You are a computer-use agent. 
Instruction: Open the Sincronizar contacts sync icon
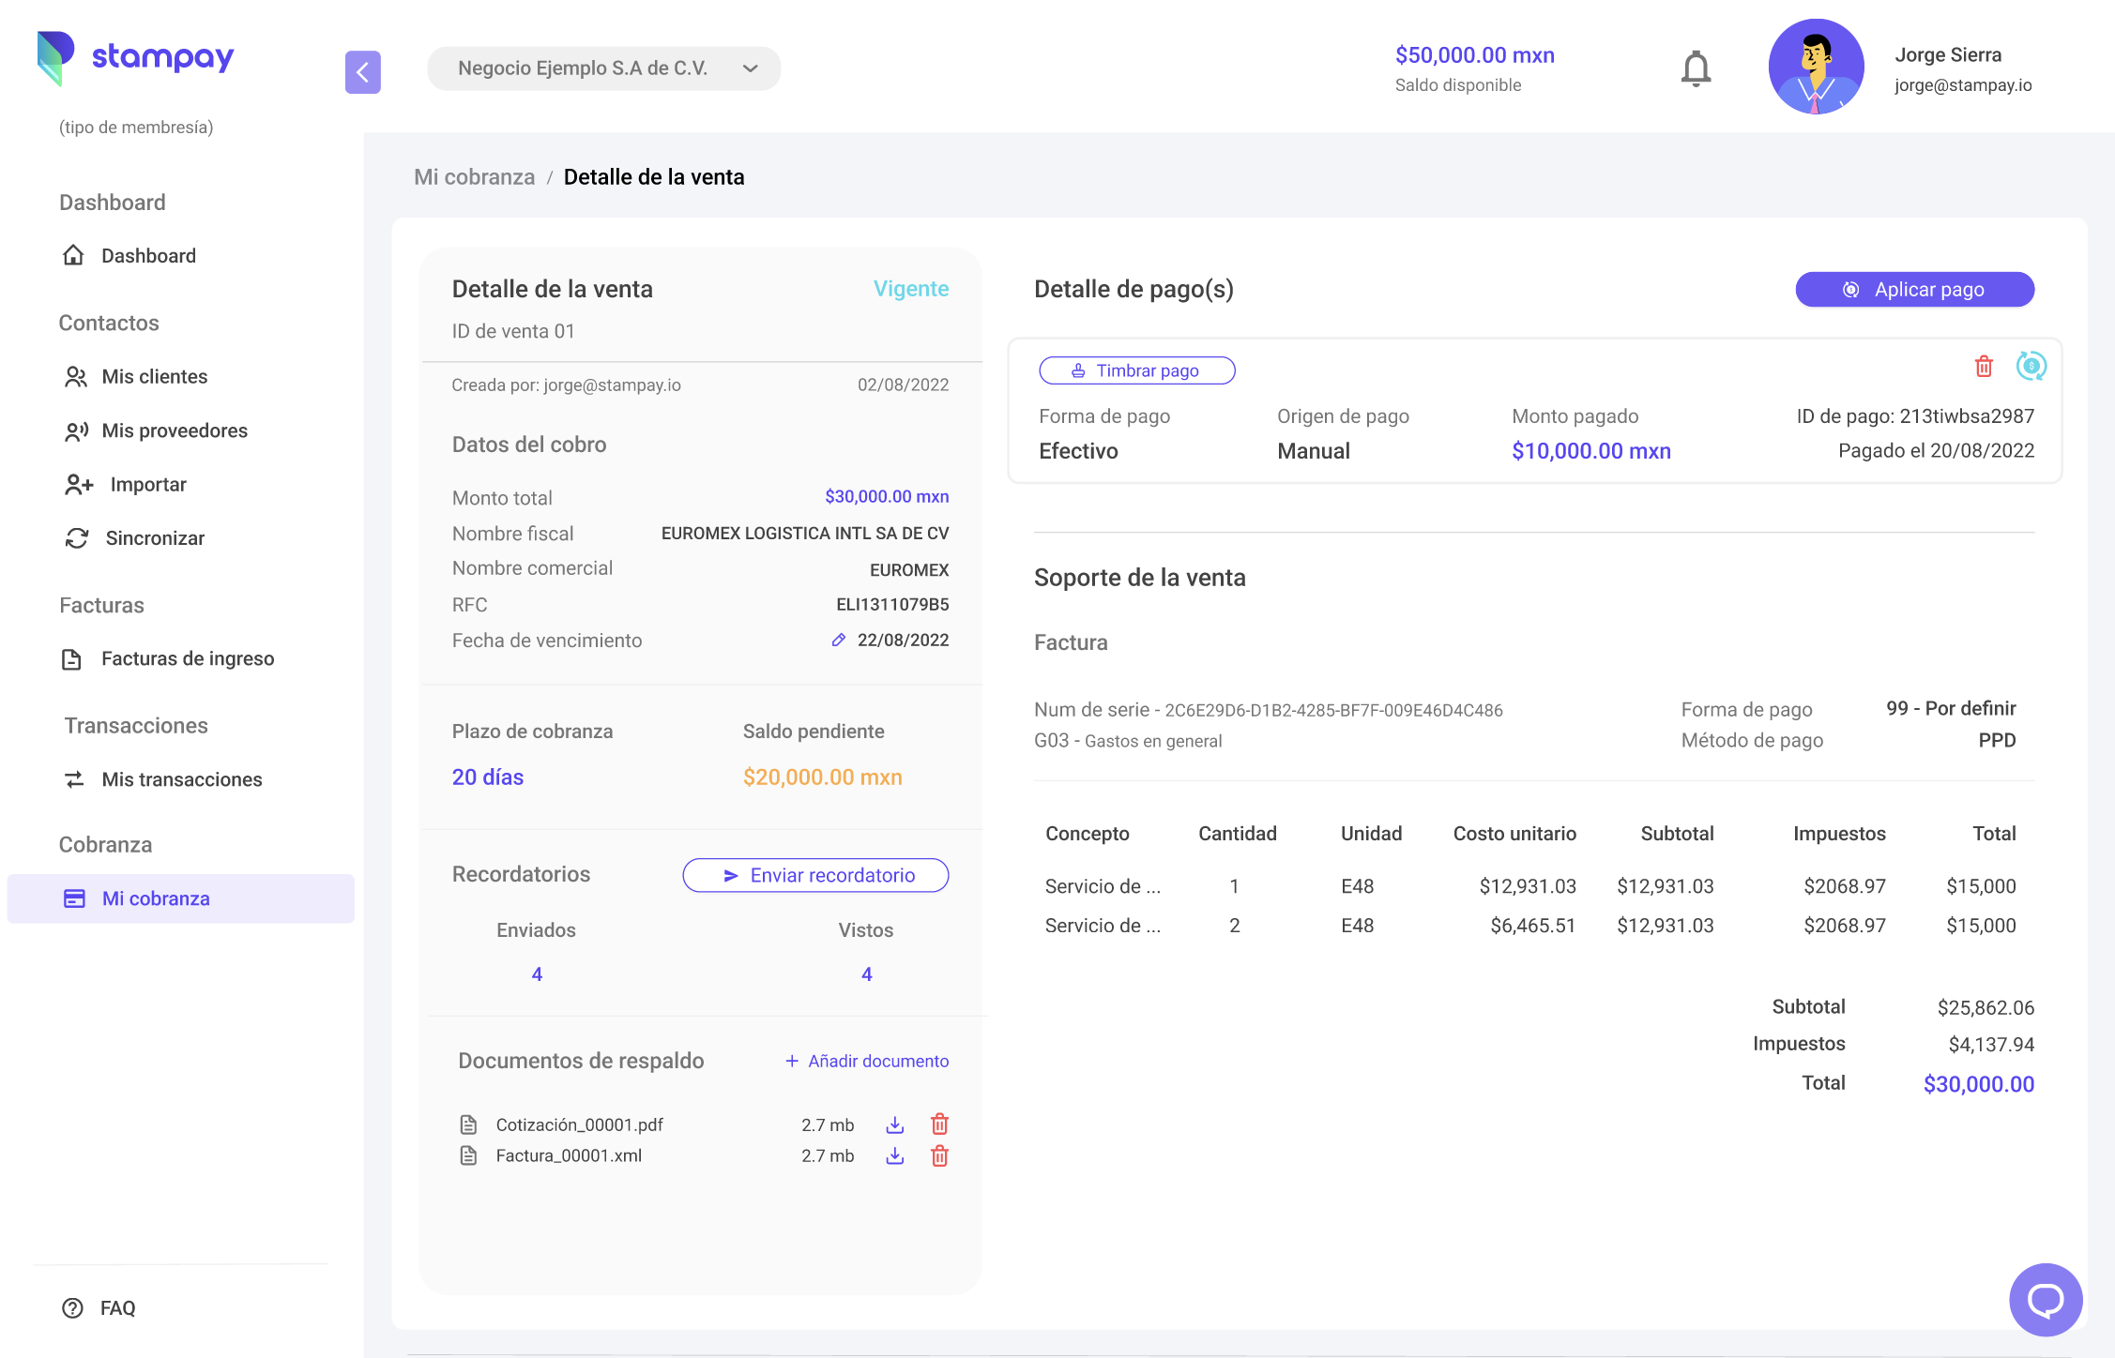[78, 537]
